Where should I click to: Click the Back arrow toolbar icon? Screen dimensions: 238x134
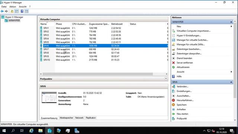pos(2,11)
